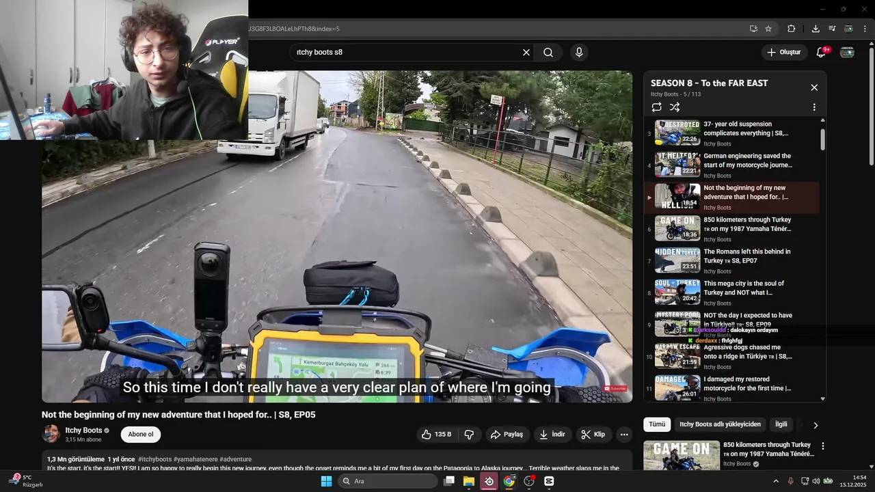The width and height of the screenshot is (875, 492).
Task: Play 'I damaged my restored motorcycle' video
Action: [x=732, y=388]
